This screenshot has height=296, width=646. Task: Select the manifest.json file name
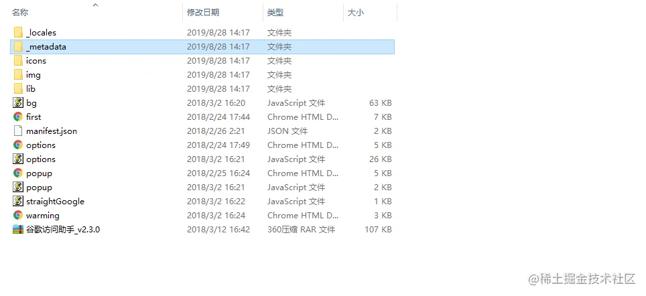pyautogui.click(x=52, y=131)
